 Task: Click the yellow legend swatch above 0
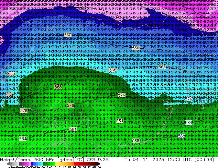(x=56, y=164)
